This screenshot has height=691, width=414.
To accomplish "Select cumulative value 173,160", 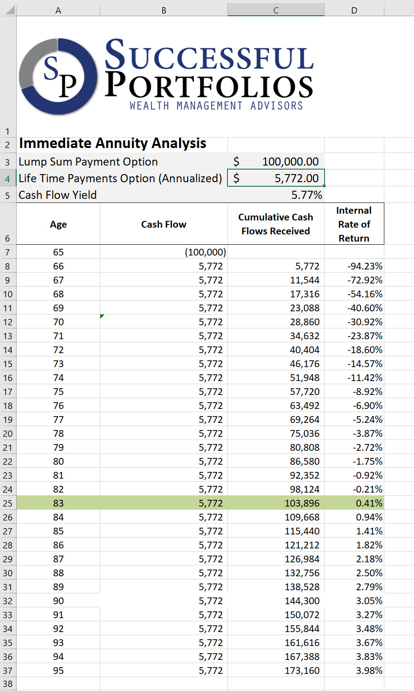I will [276, 670].
